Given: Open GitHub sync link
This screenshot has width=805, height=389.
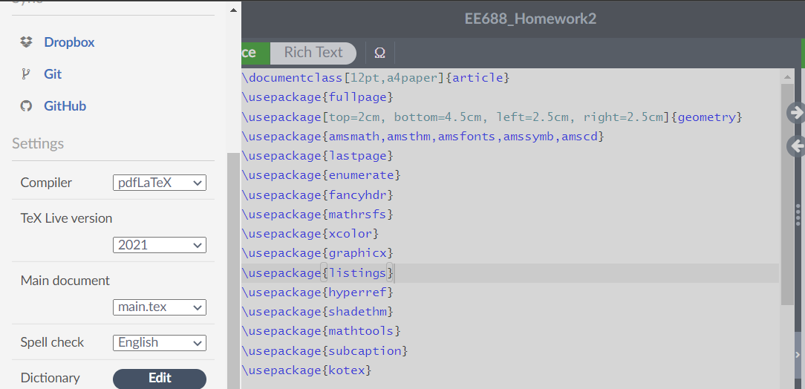Looking at the screenshot, I should point(65,105).
